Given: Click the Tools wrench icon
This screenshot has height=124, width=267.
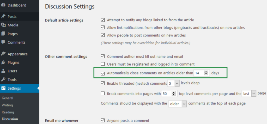Looking at the screenshot, I should tap(3, 80).
